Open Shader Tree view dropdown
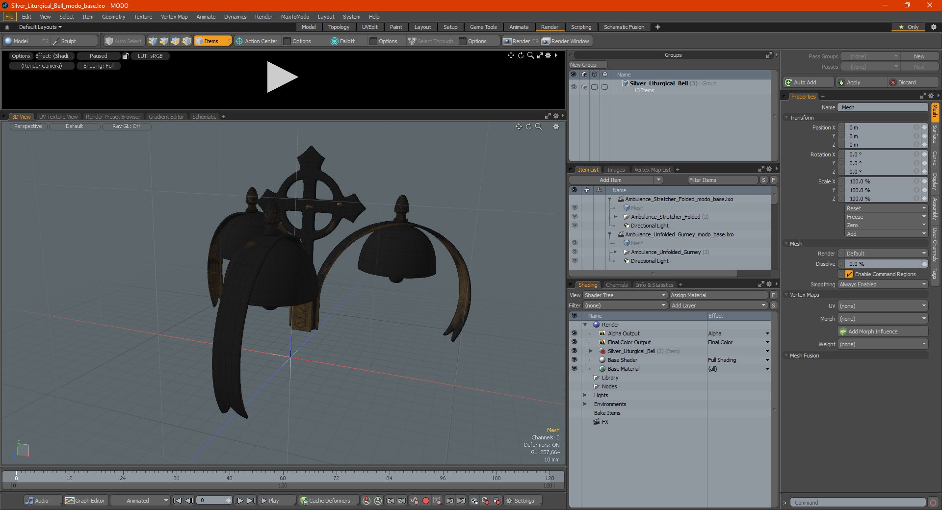Image resolution: width=942 pixels, height=510 pixels. [625, 295]
